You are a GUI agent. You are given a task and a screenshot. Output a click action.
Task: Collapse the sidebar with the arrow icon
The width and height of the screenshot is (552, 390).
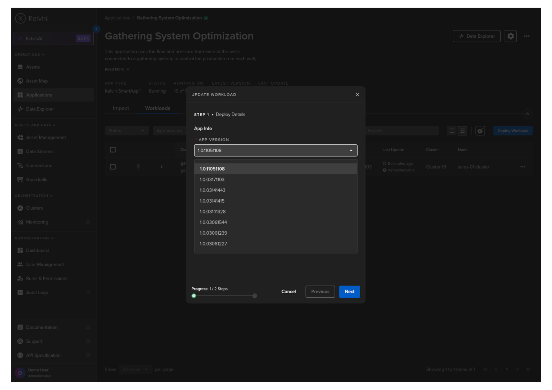coord(97,29)
